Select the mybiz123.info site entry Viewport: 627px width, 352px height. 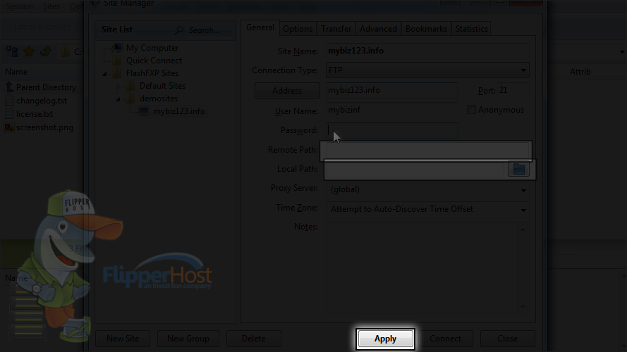(178, 111)
